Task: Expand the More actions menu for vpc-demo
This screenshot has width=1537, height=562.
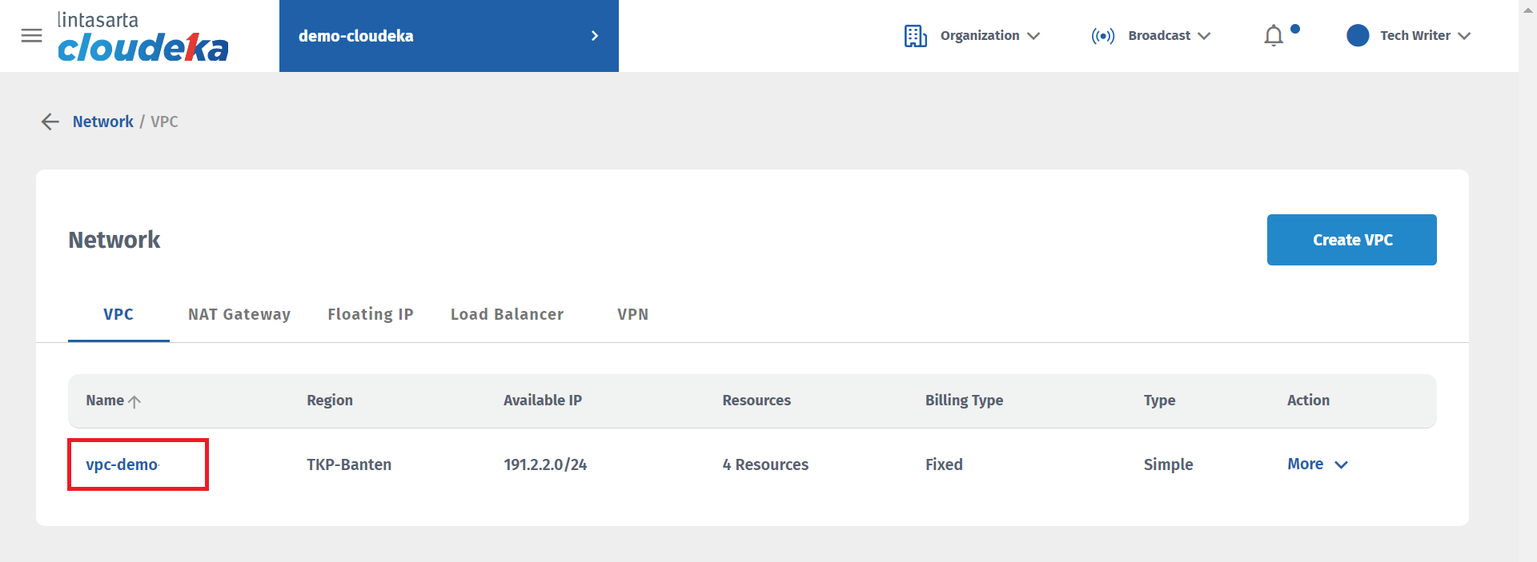Action: (1317, 464)
